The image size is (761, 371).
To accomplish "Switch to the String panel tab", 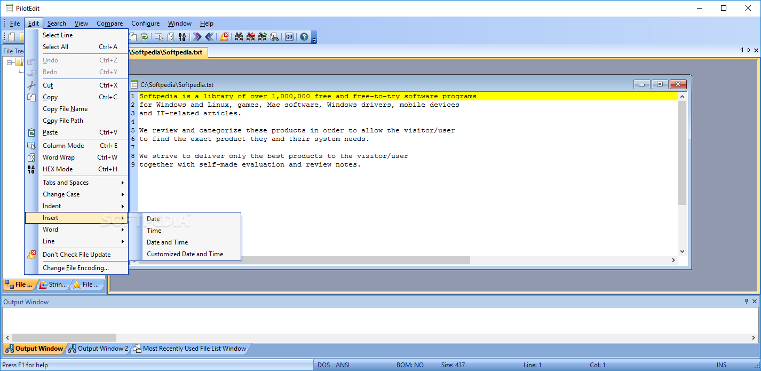I will pyautogui.click(x=53, y=285).
